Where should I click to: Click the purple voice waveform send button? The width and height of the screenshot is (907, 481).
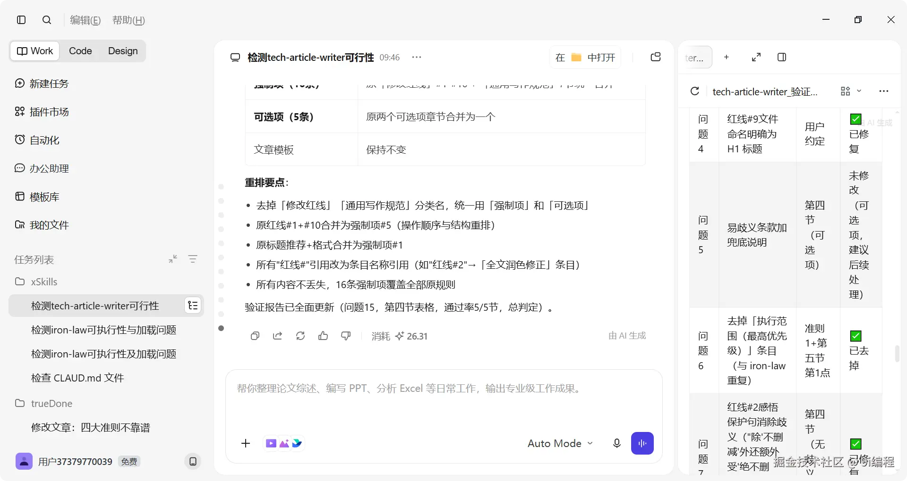point(642,443)
